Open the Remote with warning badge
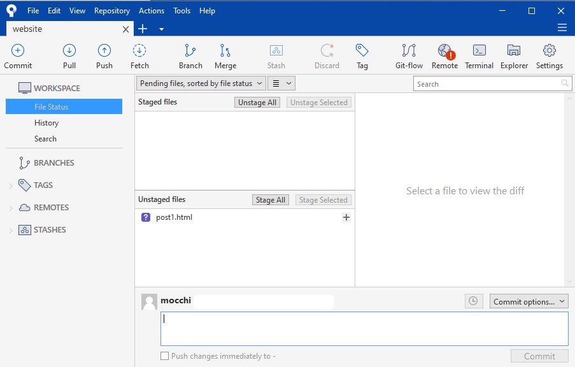 pos(444,56)
